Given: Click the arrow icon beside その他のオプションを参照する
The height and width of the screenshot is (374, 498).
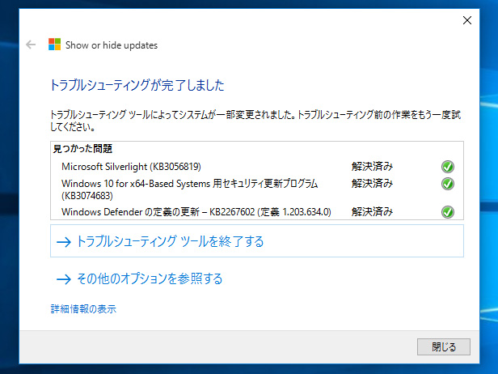Looking at the screenshot, I should pos(63,279).
